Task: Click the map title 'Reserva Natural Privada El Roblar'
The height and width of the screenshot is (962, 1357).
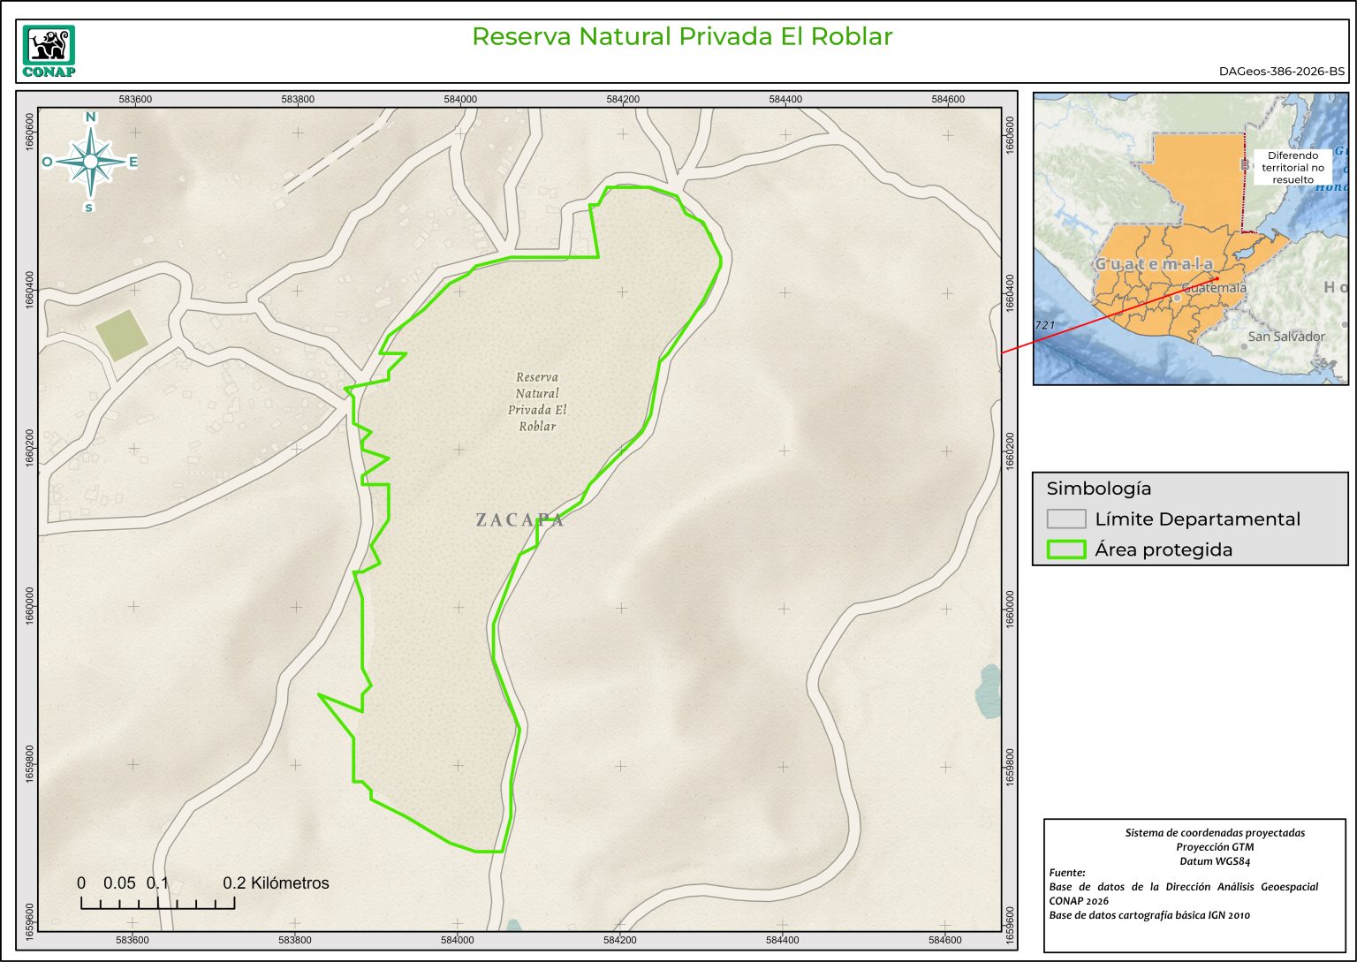Action: [x=682, y=36]
